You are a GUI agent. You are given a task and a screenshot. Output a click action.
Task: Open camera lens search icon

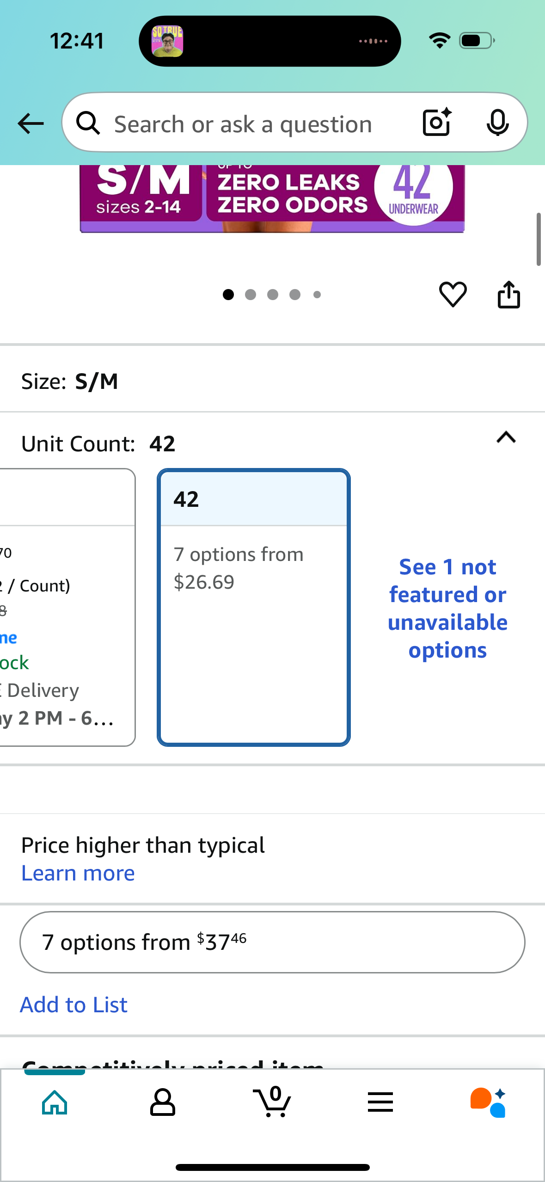tap(437, 123)
